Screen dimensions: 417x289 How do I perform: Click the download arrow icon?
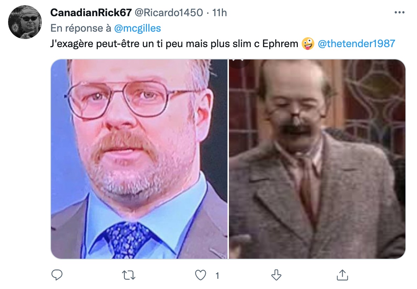coord(276,275)
